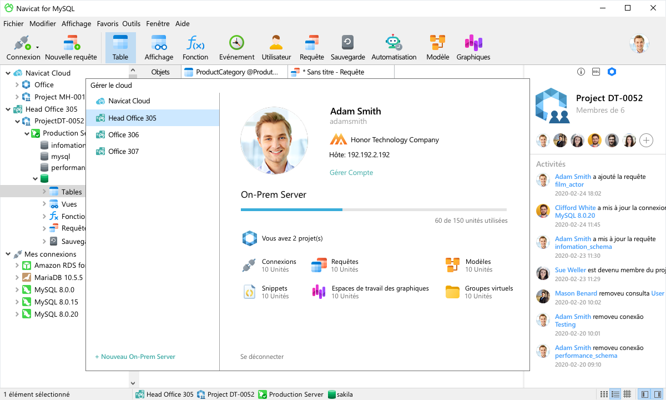Collapse the Navicat Cloud tree node
The width and height of the screenshot is (666, 400).
click(8, 73)
